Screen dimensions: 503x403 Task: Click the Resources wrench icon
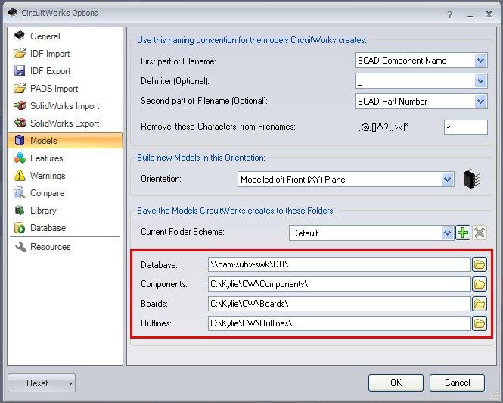tap(20, 246)
